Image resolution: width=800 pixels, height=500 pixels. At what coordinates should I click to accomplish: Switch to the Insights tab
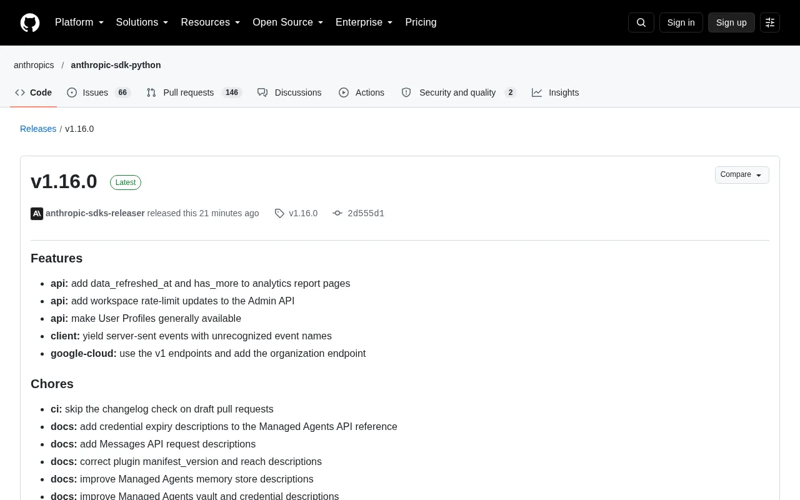tap(556, 92)
